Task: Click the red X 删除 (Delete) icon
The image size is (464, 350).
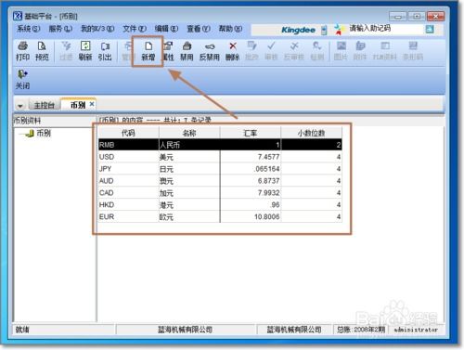Action: (233, 51)
